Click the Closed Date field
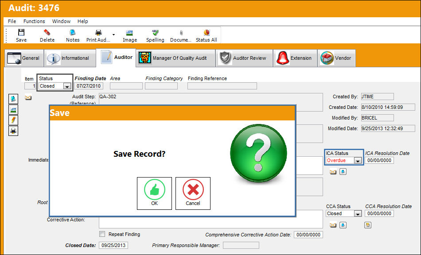The width and height of the screenshot is (421, 255). pyautogui.click(x=113, y=245)
